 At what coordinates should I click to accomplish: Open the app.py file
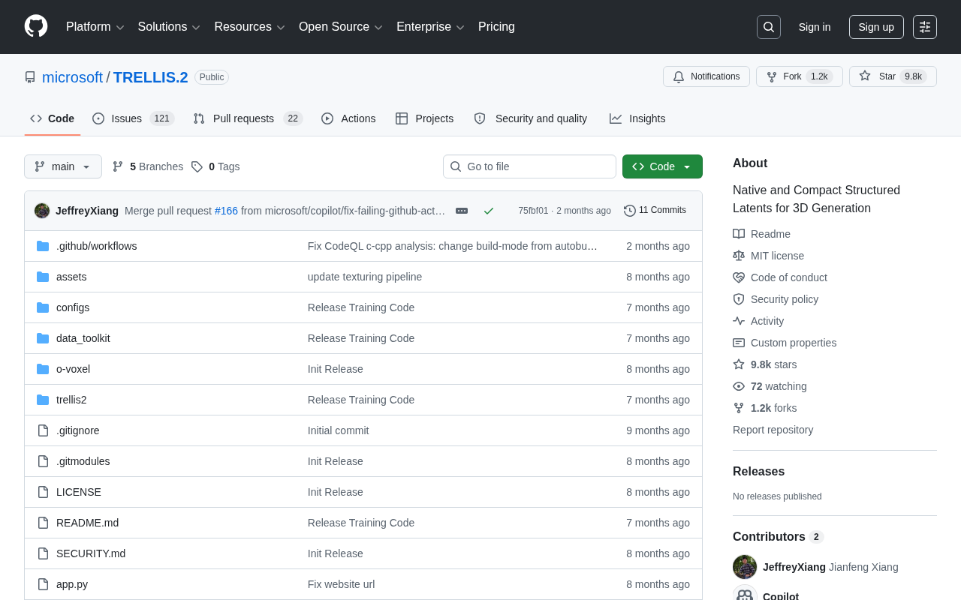tap(72, 584)
